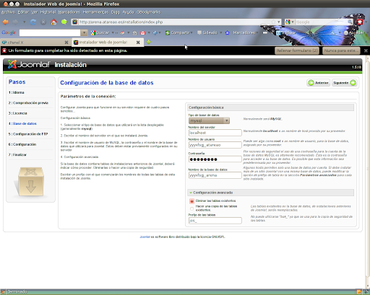
Task: Click step 4 : Base de datos
Action: (x=22, y=123)
